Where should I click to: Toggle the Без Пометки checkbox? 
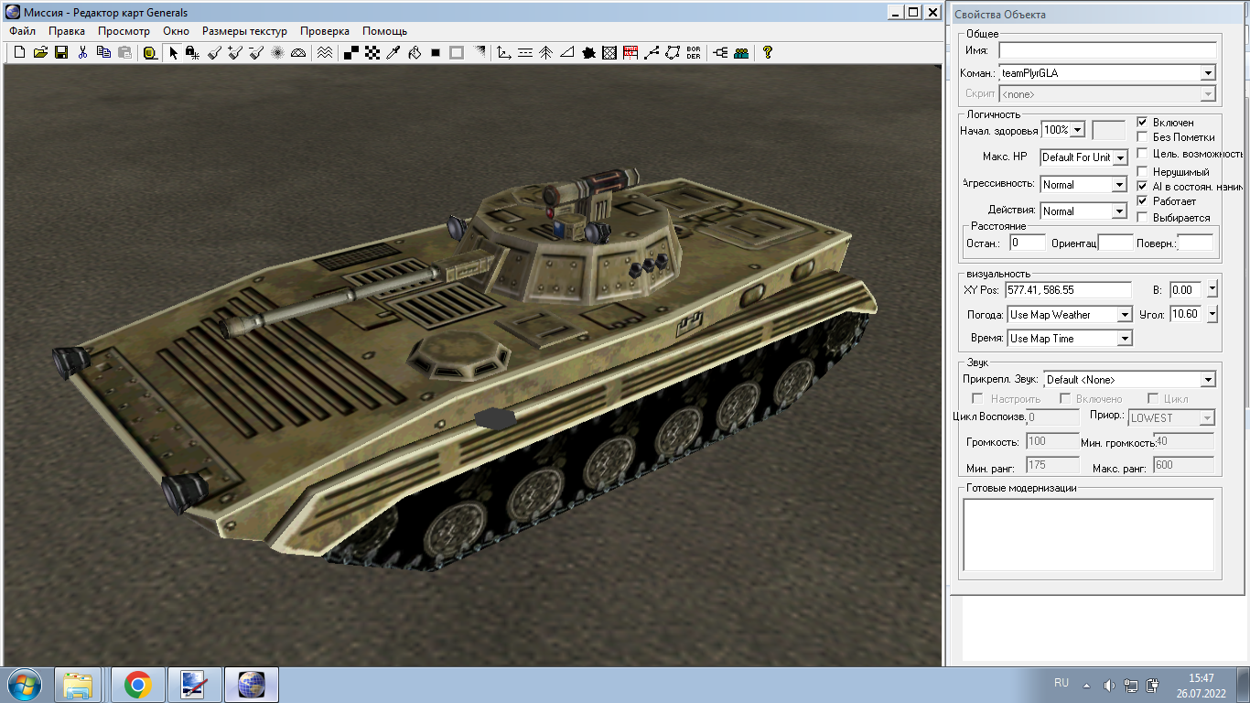(x=1142, y=136)
